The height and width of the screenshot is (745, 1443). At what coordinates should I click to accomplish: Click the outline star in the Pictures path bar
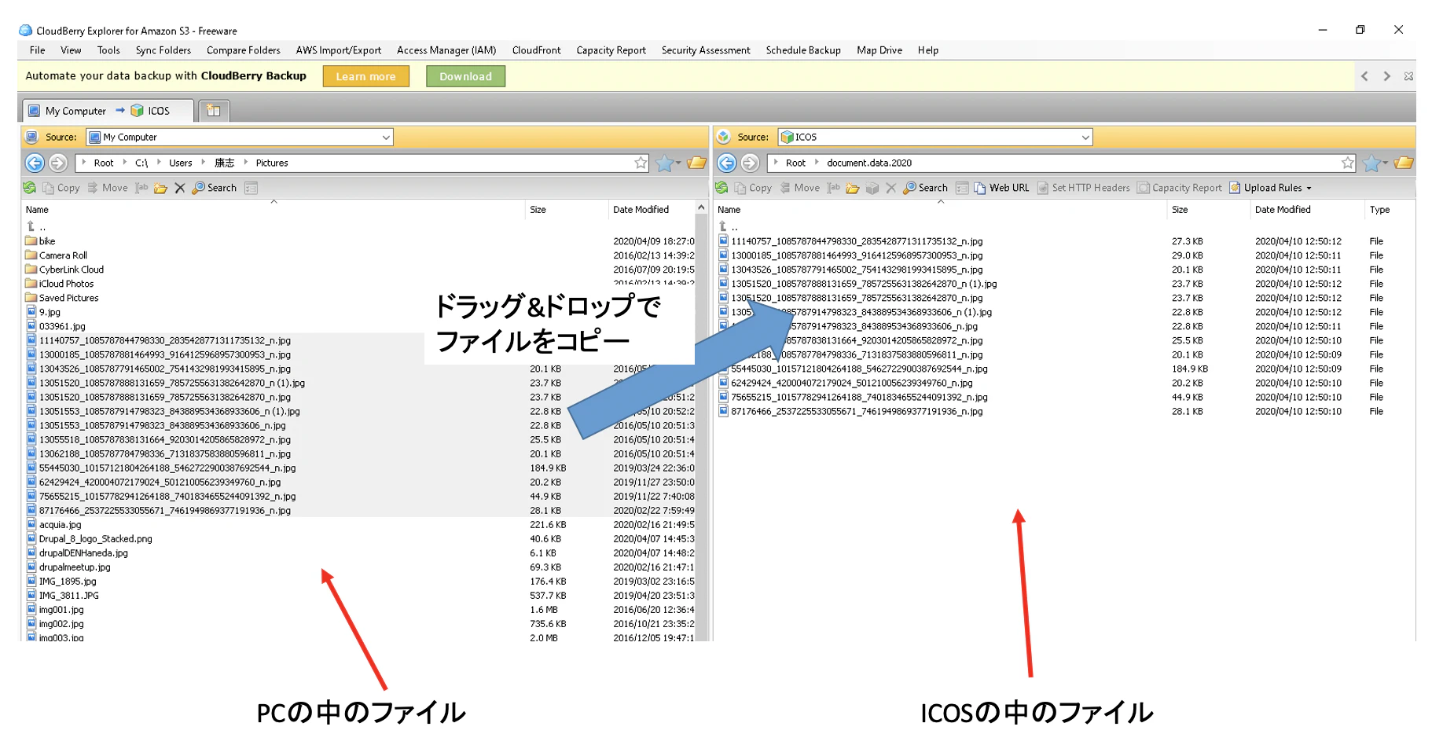pos(641,163)
